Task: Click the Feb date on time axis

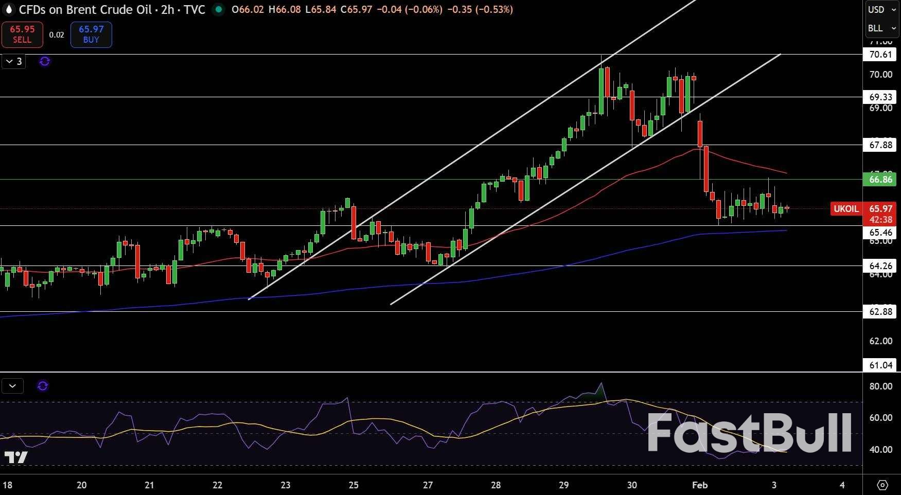Action: pyautogui.click(x=700, y=485)
